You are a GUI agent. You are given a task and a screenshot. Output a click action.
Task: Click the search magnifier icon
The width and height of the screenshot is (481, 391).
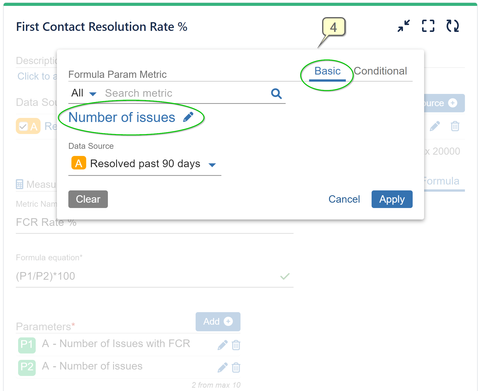click(x=276, y=94)
